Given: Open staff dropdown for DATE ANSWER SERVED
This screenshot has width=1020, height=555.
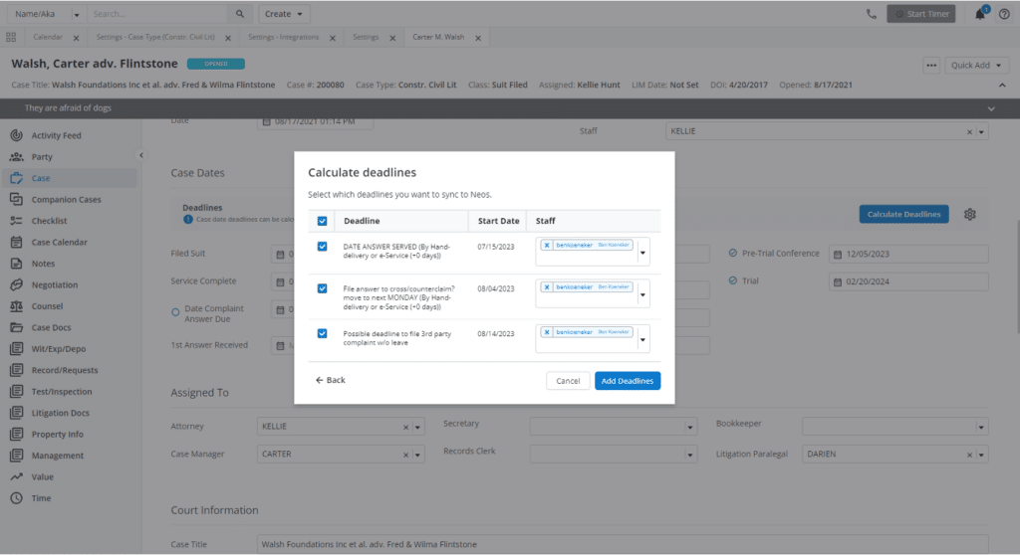Looking at the screenshot, I should point(642,253).
